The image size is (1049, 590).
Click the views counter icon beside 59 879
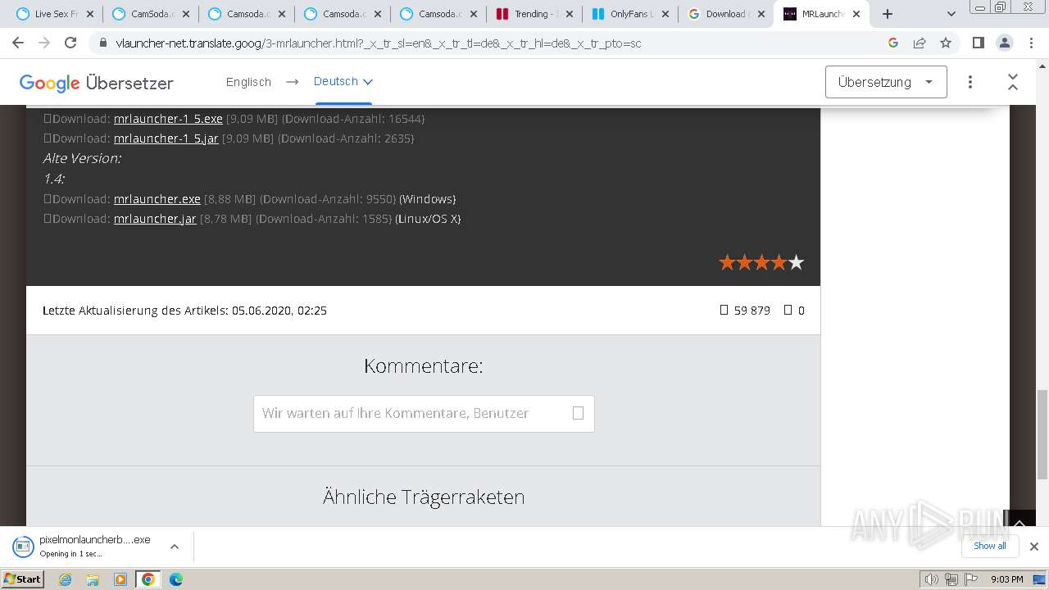(724, 310)
